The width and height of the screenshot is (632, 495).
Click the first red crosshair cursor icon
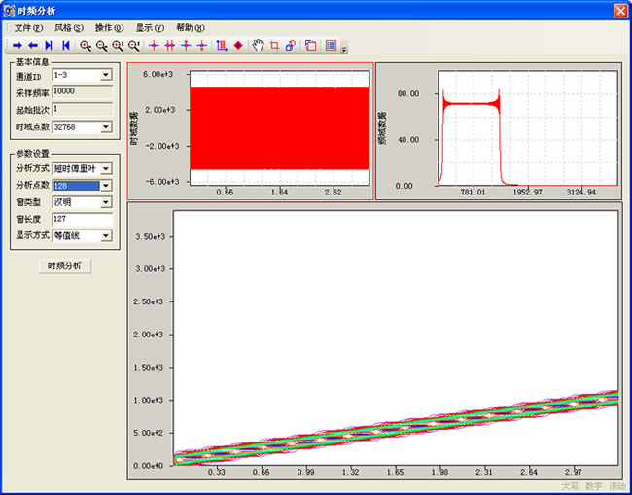[154, 45]
